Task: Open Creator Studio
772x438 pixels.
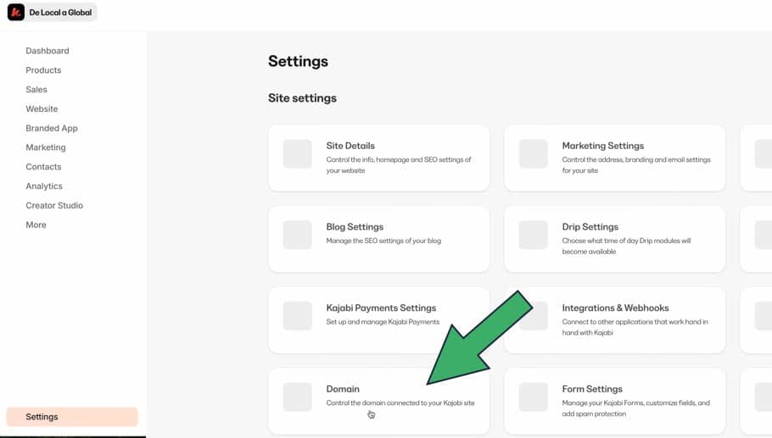Action: 54,206
